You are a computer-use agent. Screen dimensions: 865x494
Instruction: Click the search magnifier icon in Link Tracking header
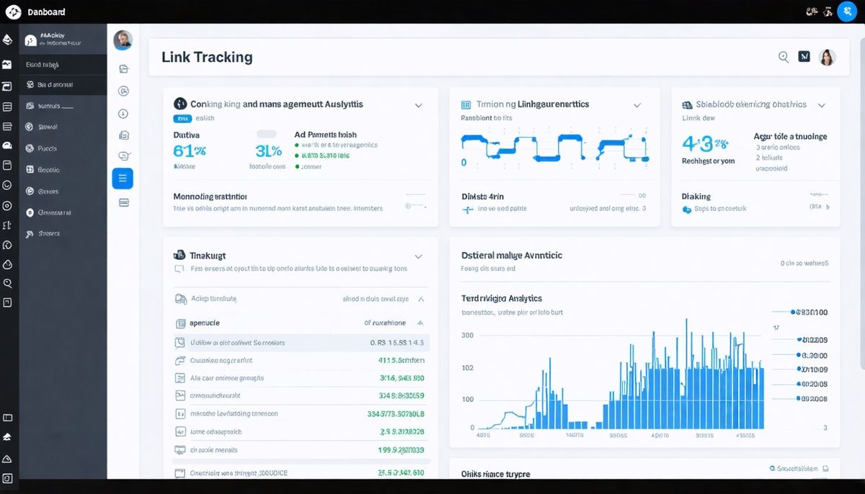(784, 58)
